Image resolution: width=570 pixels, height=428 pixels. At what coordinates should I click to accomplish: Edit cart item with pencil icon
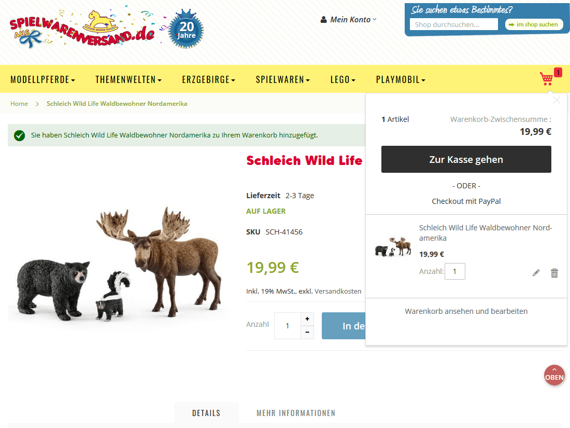tap(536, 273)
